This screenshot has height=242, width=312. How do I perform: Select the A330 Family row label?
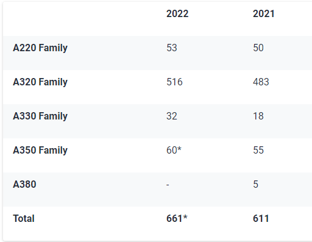(40, 116)
